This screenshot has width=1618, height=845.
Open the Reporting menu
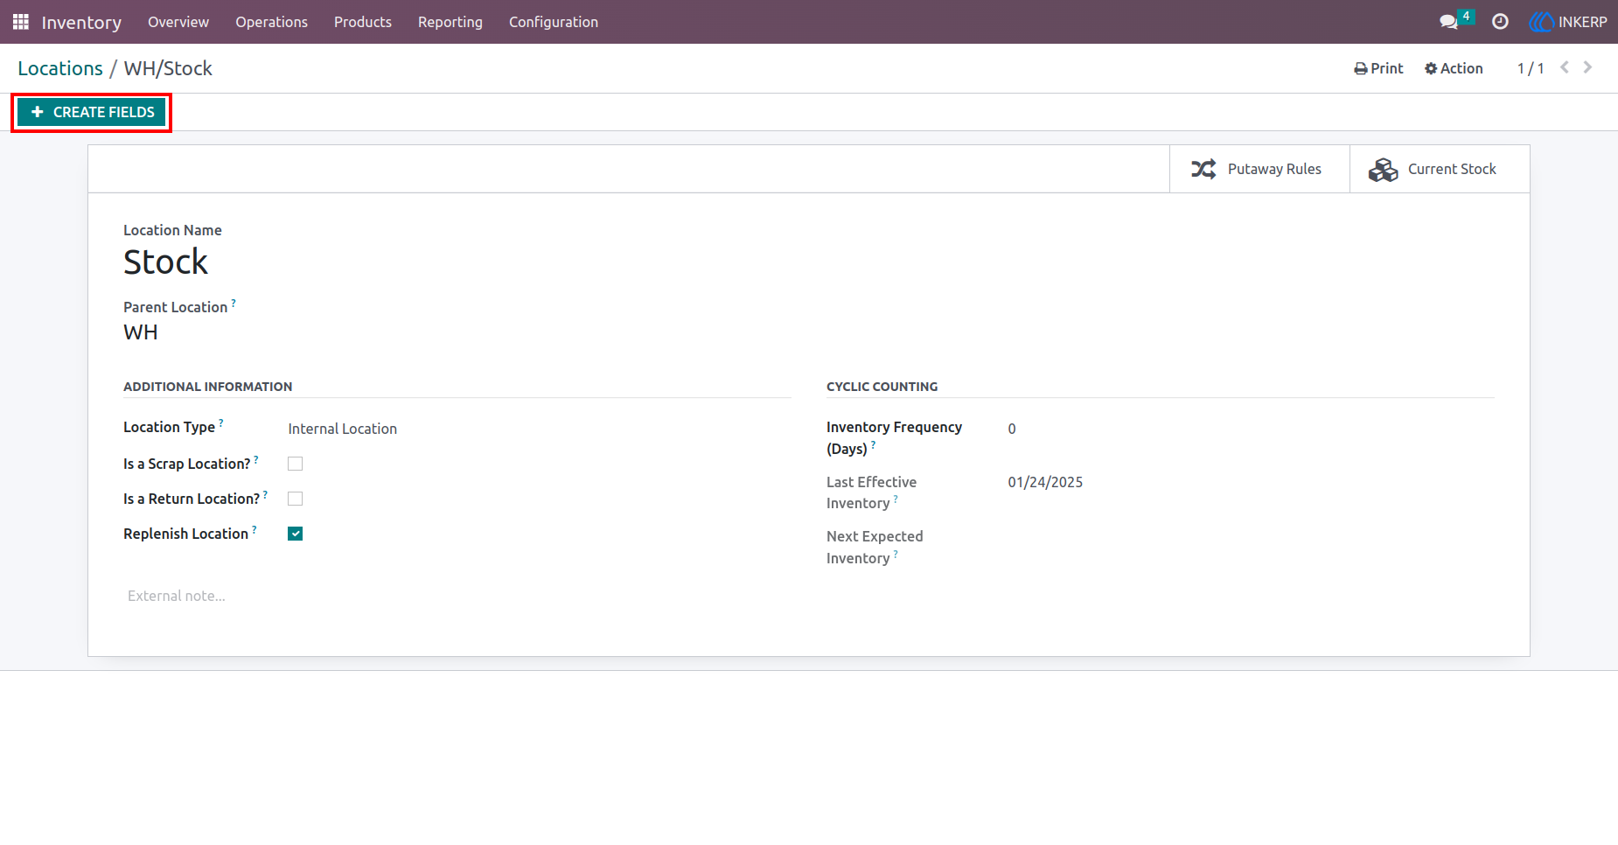[450, 22]
